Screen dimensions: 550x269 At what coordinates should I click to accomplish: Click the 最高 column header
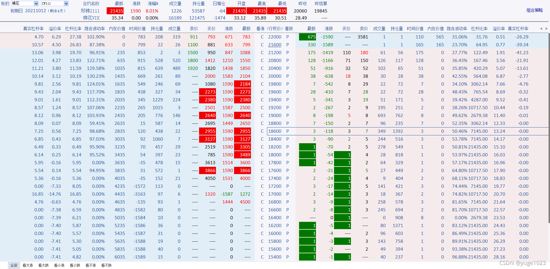tap(262, 3)
